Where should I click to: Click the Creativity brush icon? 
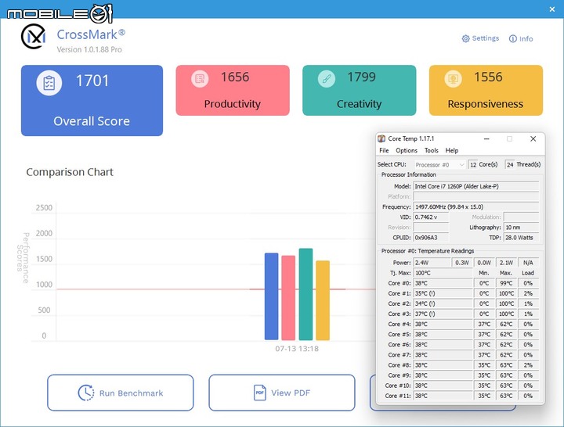(x=326, y=78)
